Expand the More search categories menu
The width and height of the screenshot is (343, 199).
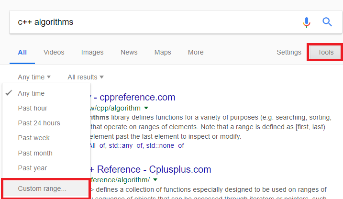pos(196,52)
